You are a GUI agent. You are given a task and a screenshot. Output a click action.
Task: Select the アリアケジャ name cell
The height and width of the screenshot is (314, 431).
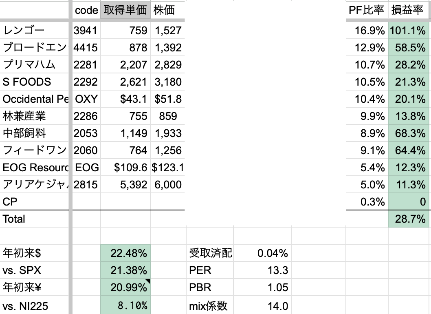34,184
